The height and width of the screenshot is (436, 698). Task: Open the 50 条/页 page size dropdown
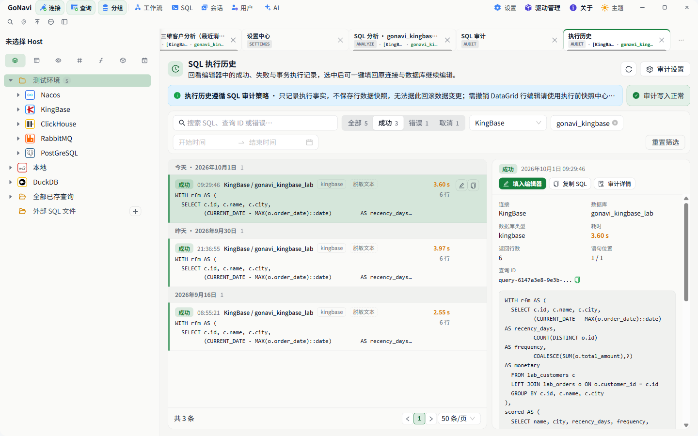[x=459, y=419]
